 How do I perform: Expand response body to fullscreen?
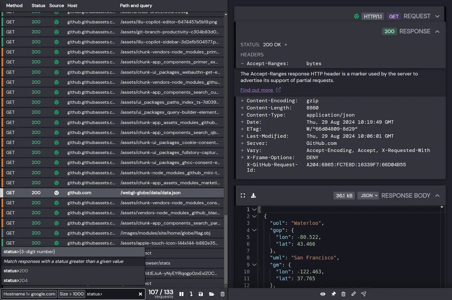click(243, 196)
